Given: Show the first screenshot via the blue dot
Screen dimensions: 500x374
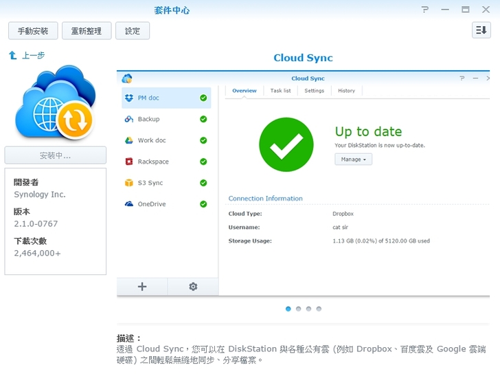Looking at the screenshot, I should point(288,309).
